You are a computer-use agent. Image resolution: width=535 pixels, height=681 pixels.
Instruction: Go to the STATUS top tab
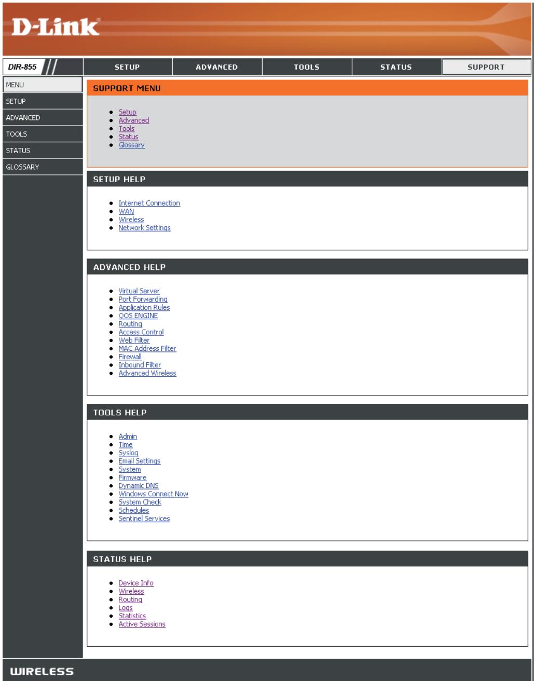click(396, 67)
